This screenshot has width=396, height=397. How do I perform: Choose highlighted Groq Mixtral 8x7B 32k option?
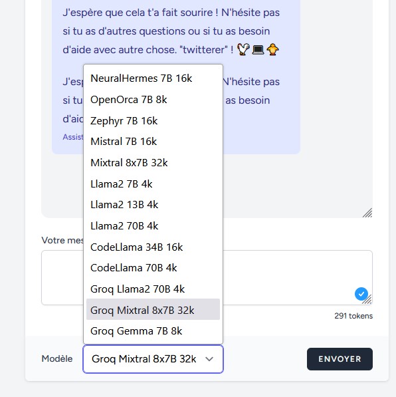[x=153, y=309]
